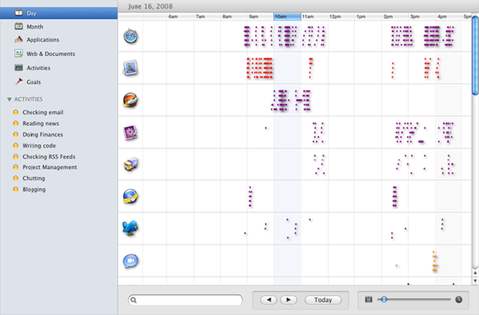The height and width of the screenshot is (315, 479).
Task: Go to previous day arrow button
Action: point(269,300)
